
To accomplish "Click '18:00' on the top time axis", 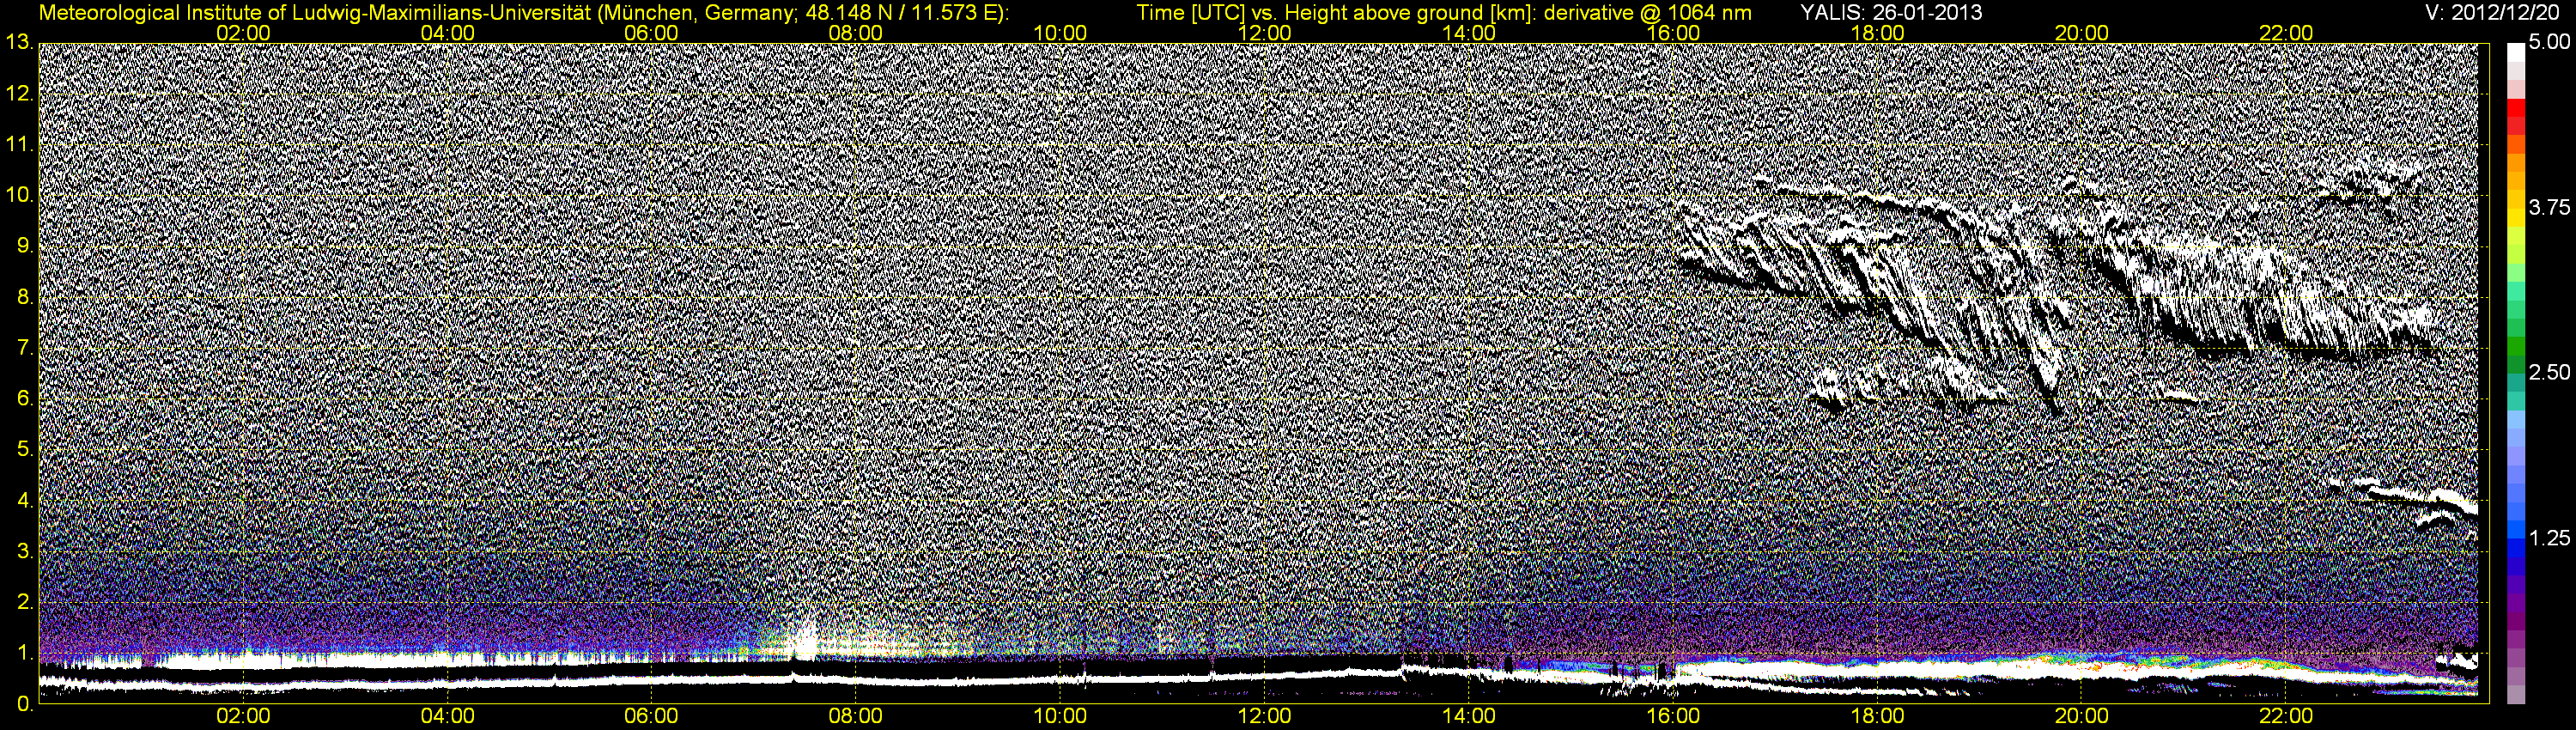I will [1877, 33].
